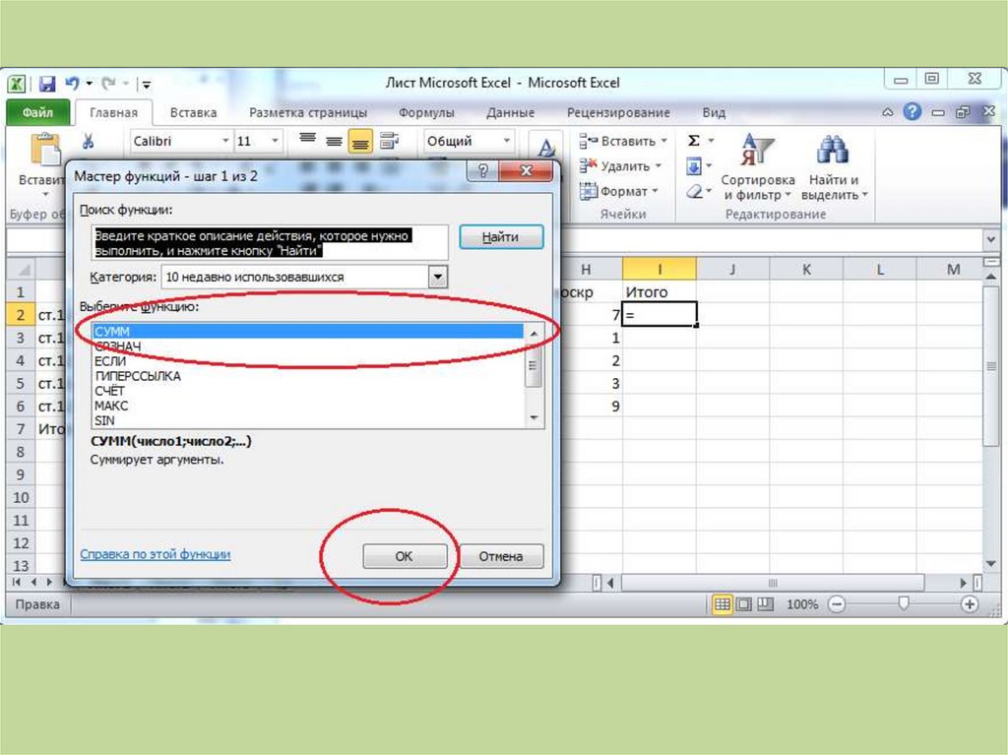The height and width of the screenshot is (755, 1008).
Task: Click the Select All corner button
Action: point(21,269)
